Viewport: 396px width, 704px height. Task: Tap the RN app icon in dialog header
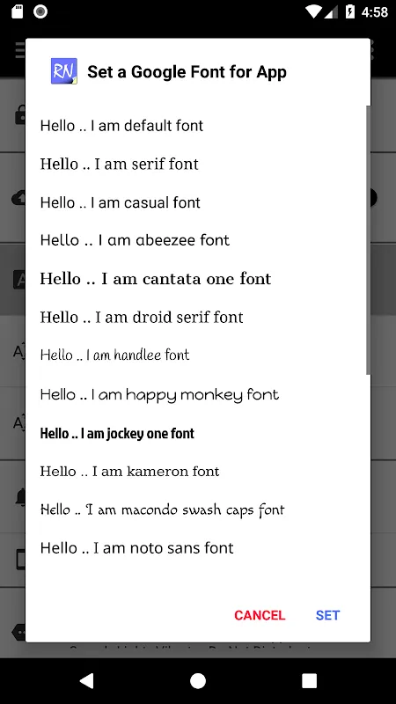point(63,71)
